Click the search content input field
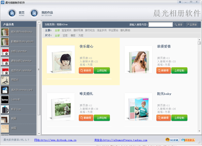The image size is (202, 146). point(160,25)
